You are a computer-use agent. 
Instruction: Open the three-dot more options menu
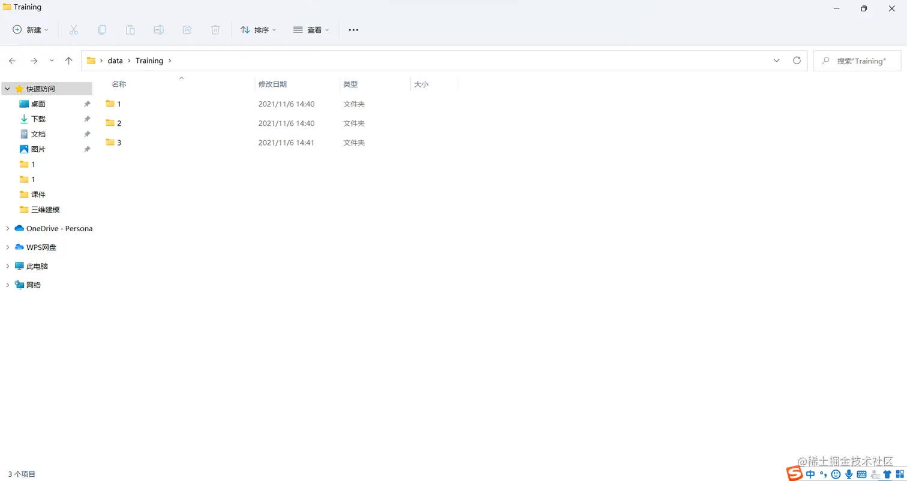pos(353,29)
